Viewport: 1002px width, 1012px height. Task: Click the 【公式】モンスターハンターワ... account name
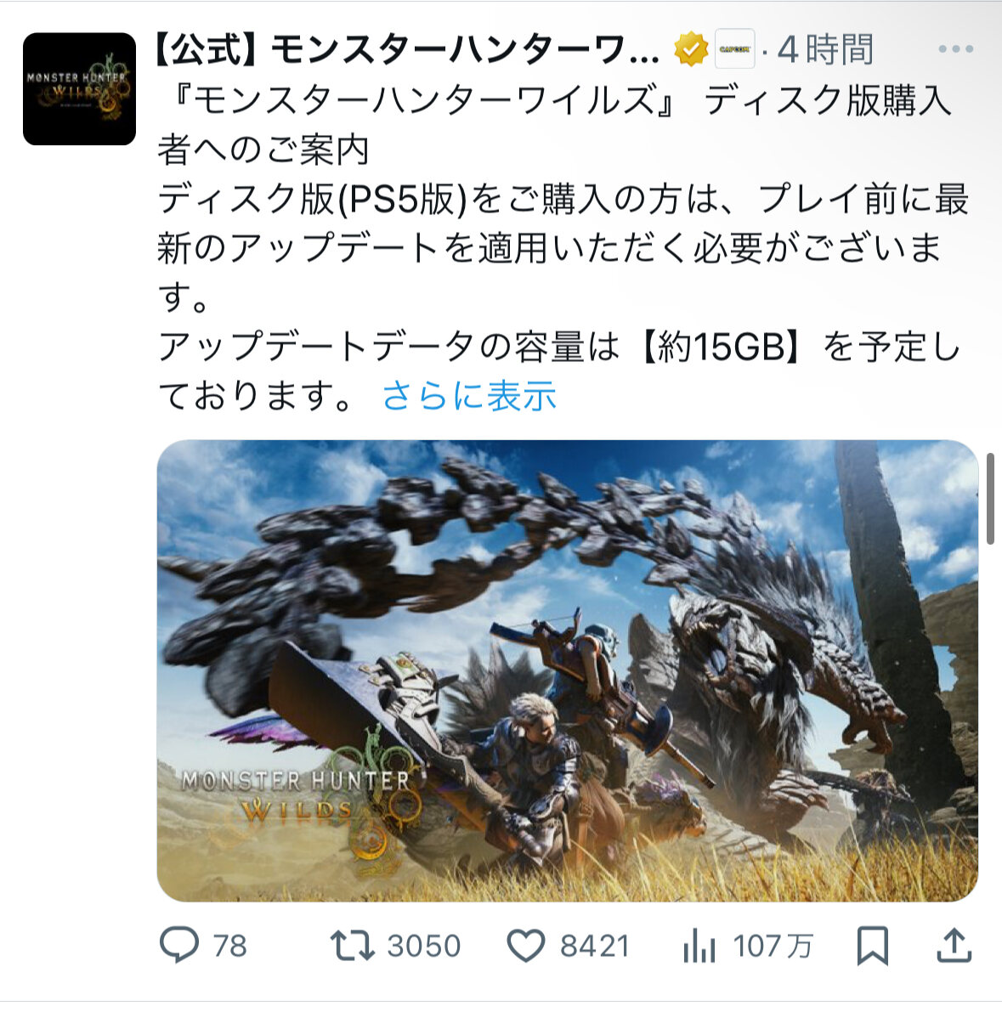408,49
